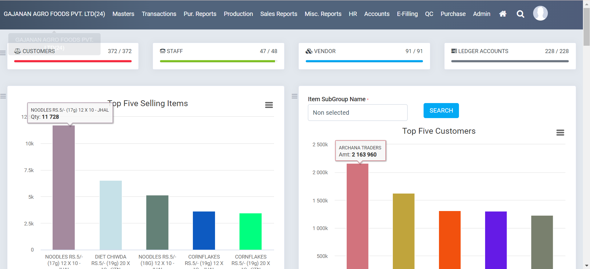
Task: Expand the Masters menu
Action: [123, 14]
